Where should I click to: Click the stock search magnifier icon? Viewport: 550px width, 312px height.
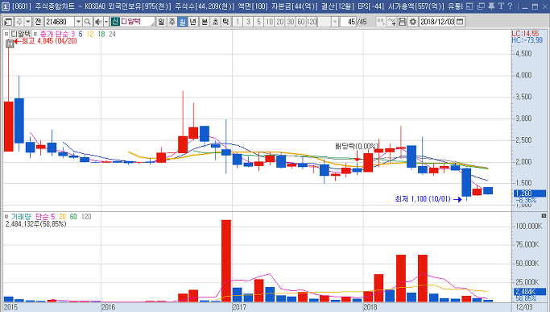[x=87, y=22]
